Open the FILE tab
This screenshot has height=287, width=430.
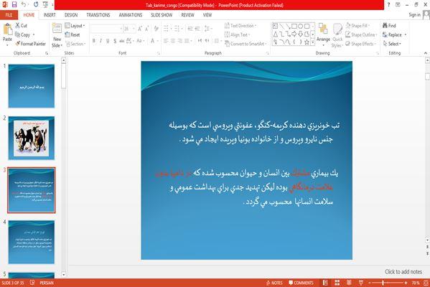(9, 15)
